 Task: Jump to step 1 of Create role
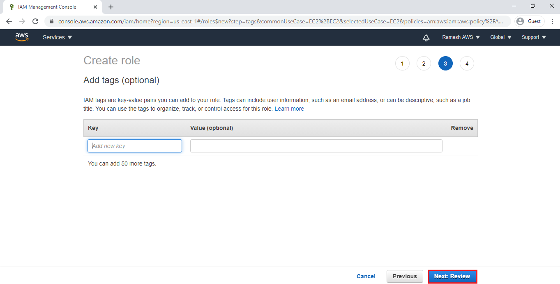pos(402,64)
